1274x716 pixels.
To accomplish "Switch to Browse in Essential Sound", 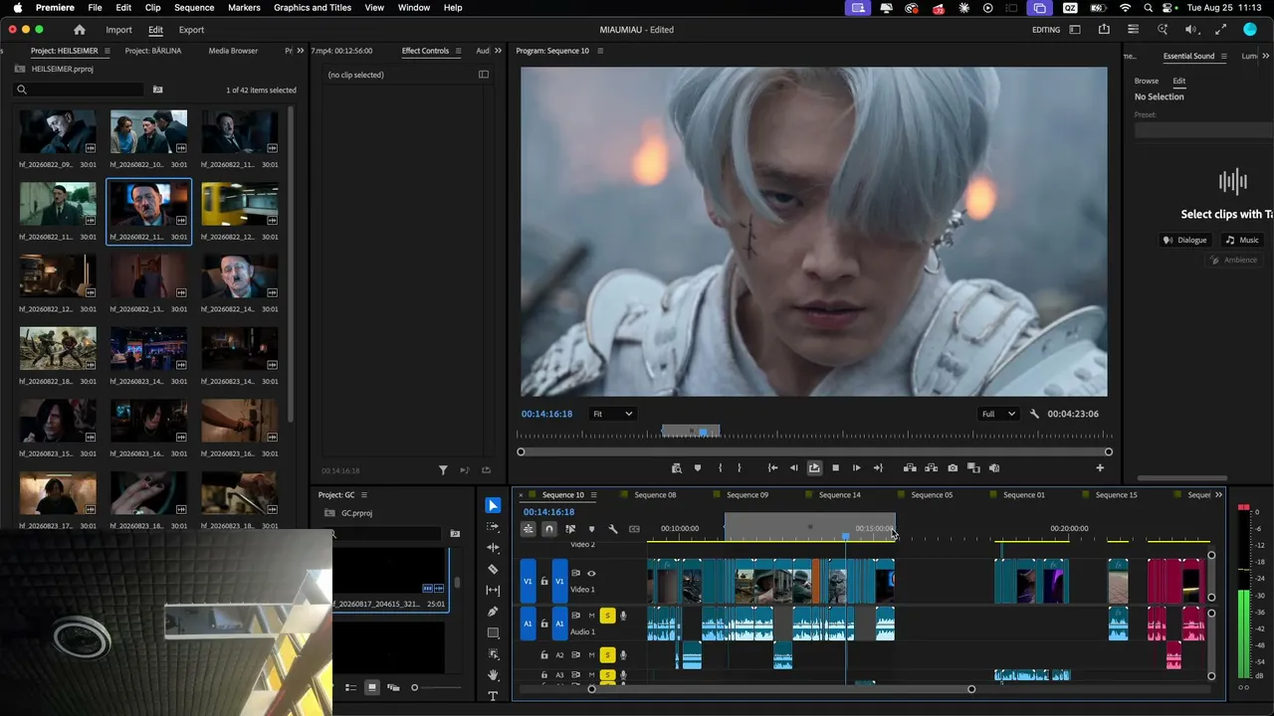I will point(1147,81).
